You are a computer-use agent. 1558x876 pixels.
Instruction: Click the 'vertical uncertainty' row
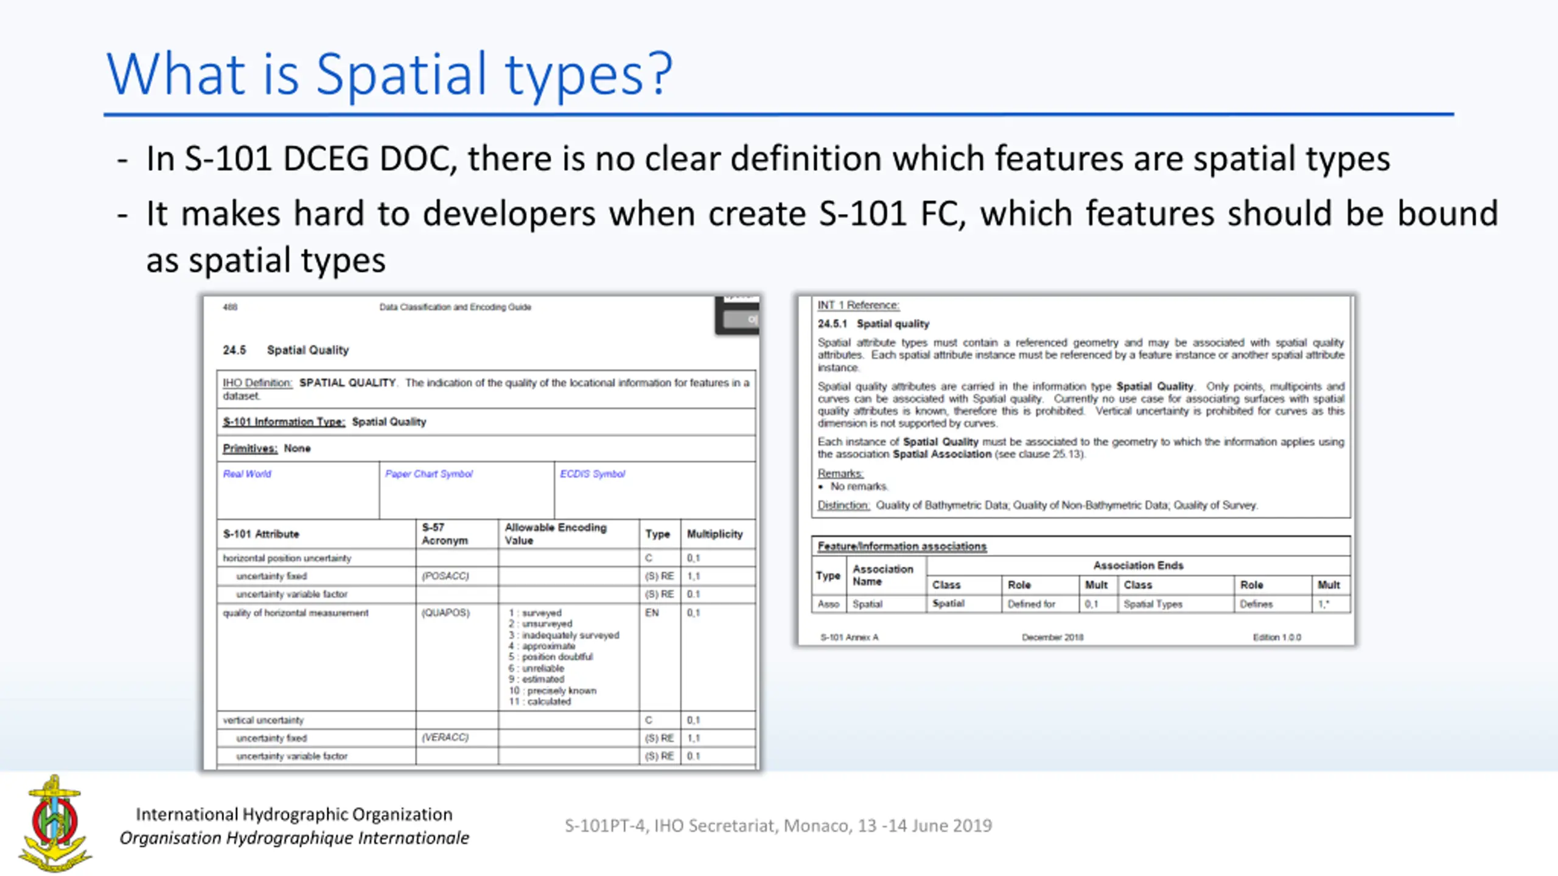(486, 720)
